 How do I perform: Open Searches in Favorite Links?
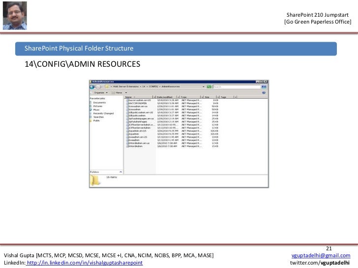pos(98,117)
